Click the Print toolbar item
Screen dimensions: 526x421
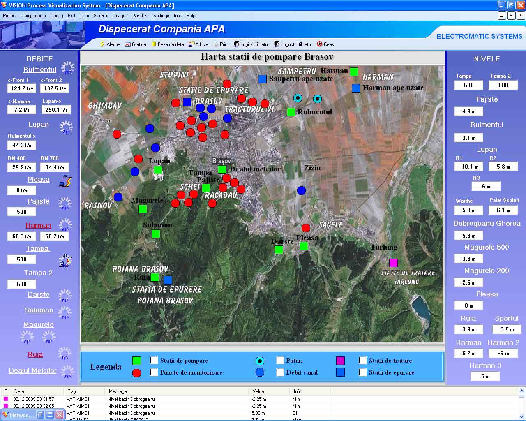(x=221, y=44)
